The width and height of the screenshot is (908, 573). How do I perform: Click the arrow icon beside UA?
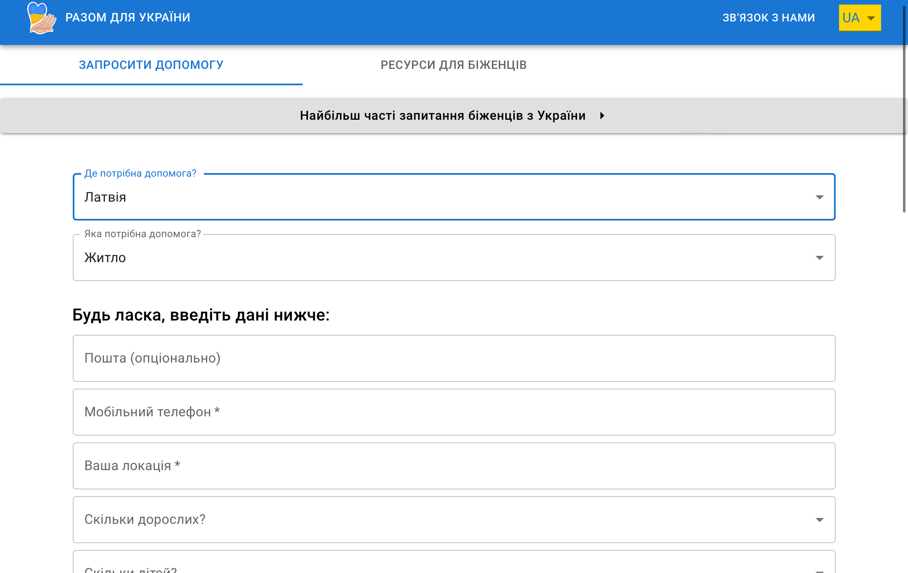tap(871, 18)
